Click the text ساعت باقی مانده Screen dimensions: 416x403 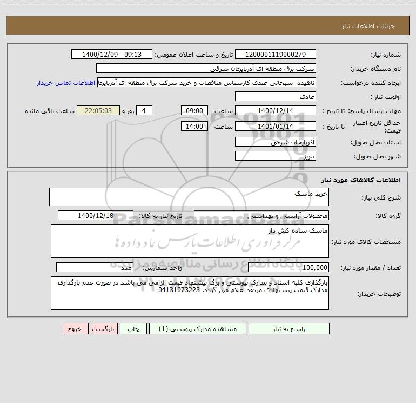(x=50, y=111)
